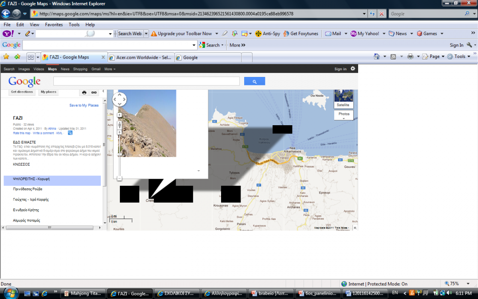
Task: Click the blue RSS icon beside KML
Action: tap(70, 133)
